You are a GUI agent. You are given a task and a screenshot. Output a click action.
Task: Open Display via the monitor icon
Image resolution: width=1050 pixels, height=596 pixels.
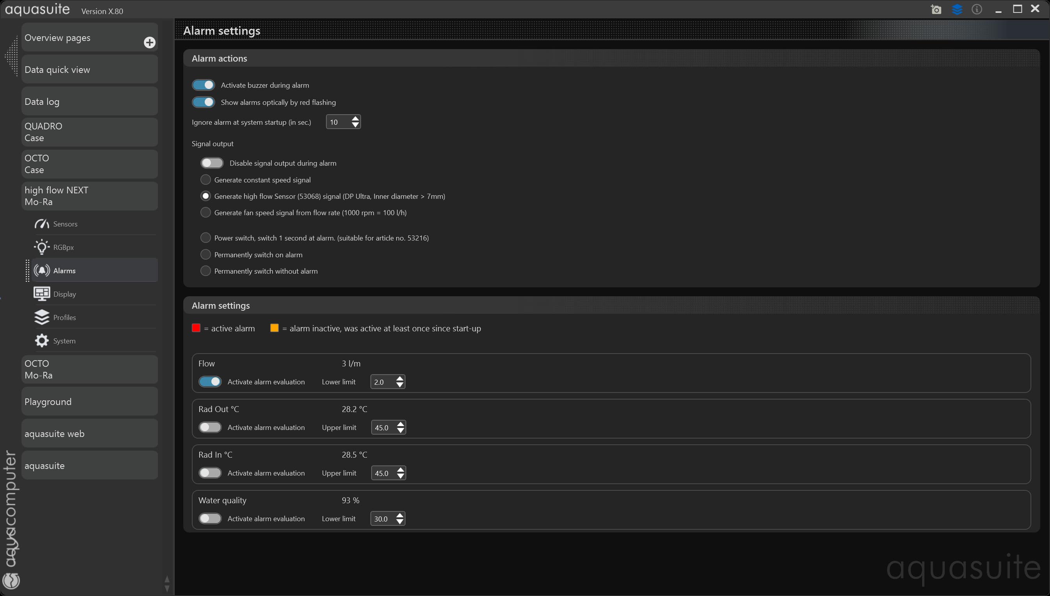[x=42, y=294]
